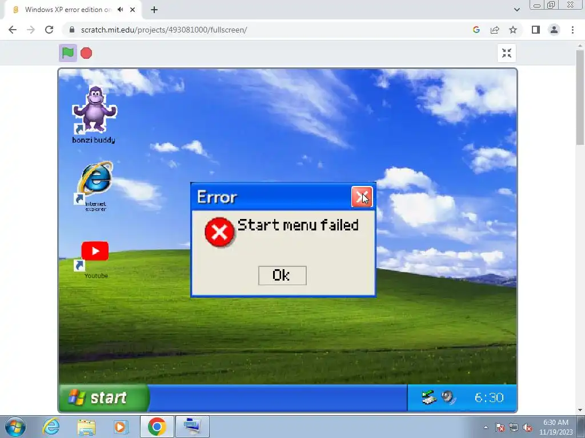Screen dimensions: 585x438
Task: Click the XP tray safely remove hardware icon
Action: click(x=429, y=398)
